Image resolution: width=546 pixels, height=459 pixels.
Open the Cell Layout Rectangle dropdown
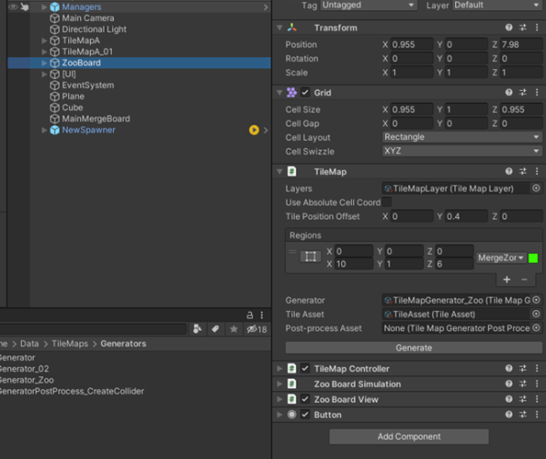[x=461, y=137]
